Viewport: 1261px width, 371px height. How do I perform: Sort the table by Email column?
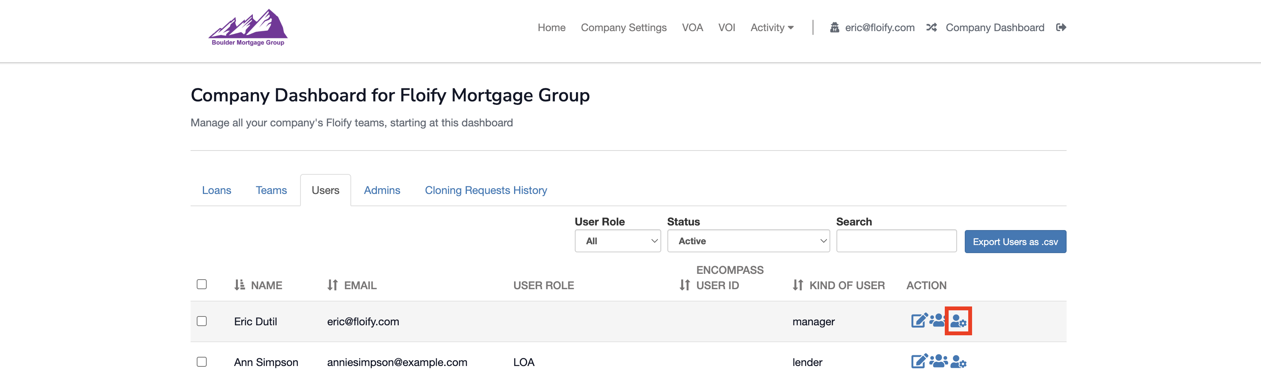pyautogui.click(x=332, y=285)
